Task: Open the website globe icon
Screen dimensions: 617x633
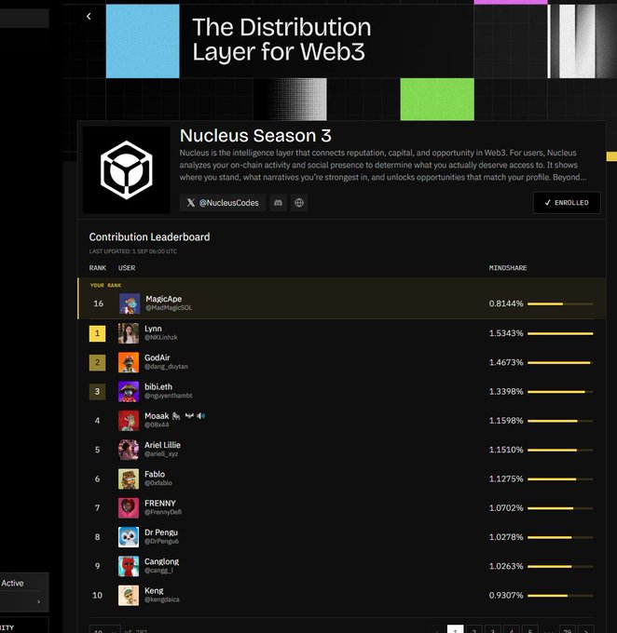Action: pos(299,203)
